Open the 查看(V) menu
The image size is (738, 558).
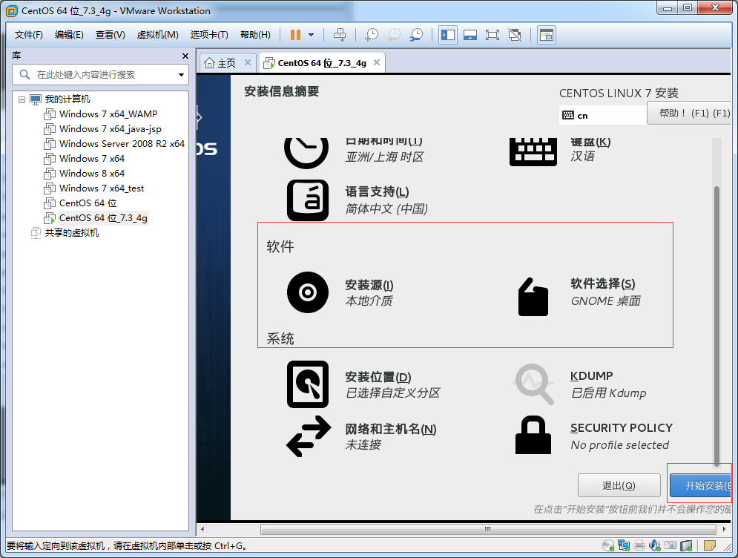110,35
